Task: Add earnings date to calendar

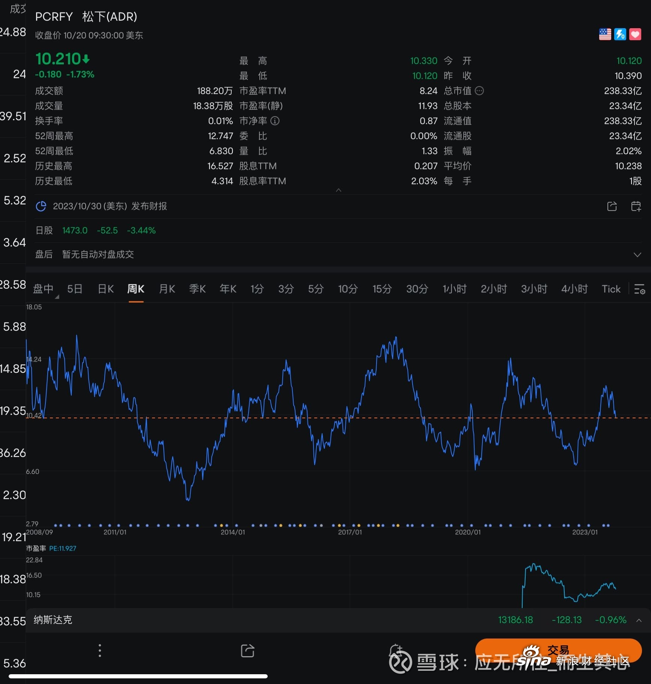Action: click(636, 206)
